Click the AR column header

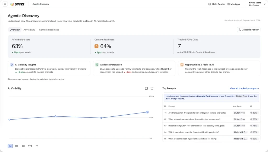click(x=251, y=106)
